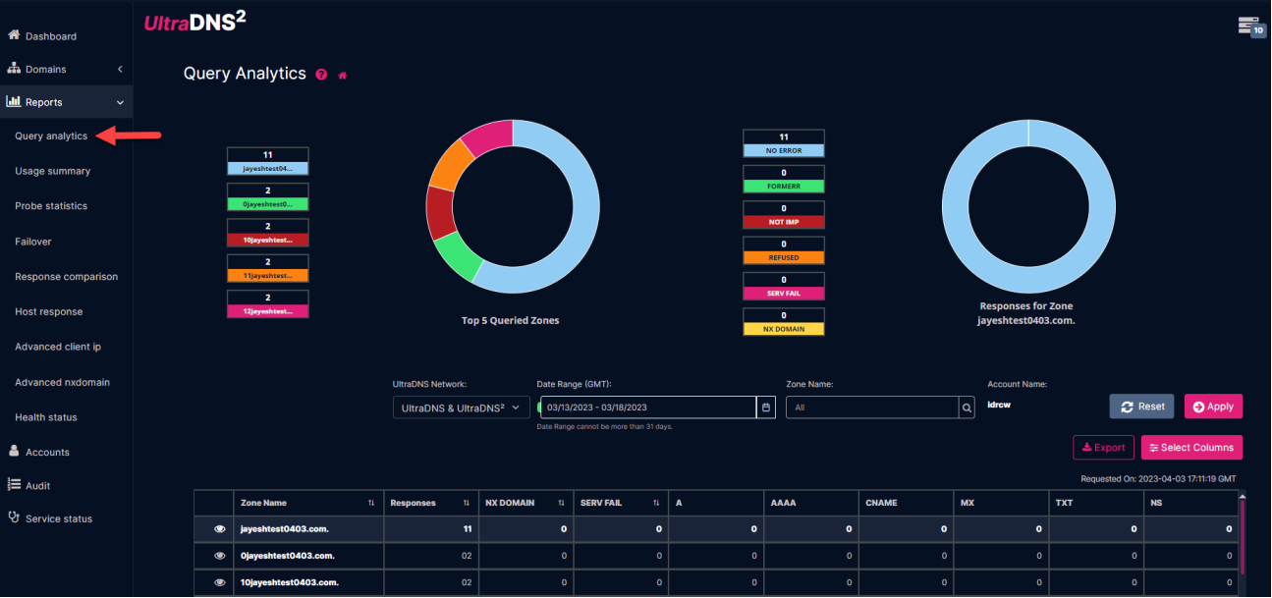Open the server notifications icon with badge
This screenshot has height=598, width=1272.
pos(1250,27)
